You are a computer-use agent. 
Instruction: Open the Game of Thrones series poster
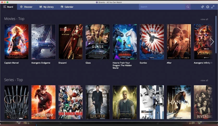pyautogui.click(x=16, y=102)
